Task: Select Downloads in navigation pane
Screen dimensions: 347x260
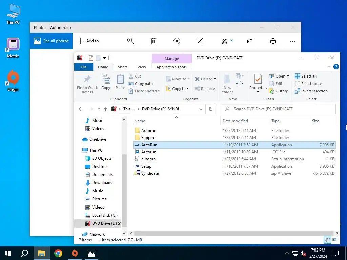Action: (102, 183)
